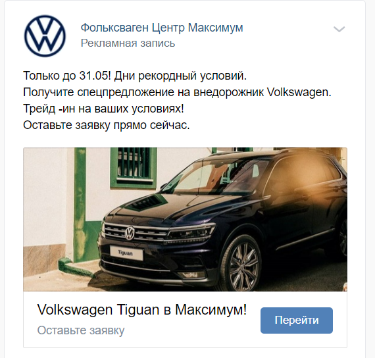The image size is (375, 358).
Task: Open the Tiguan car photo
Action: [185, 219]
